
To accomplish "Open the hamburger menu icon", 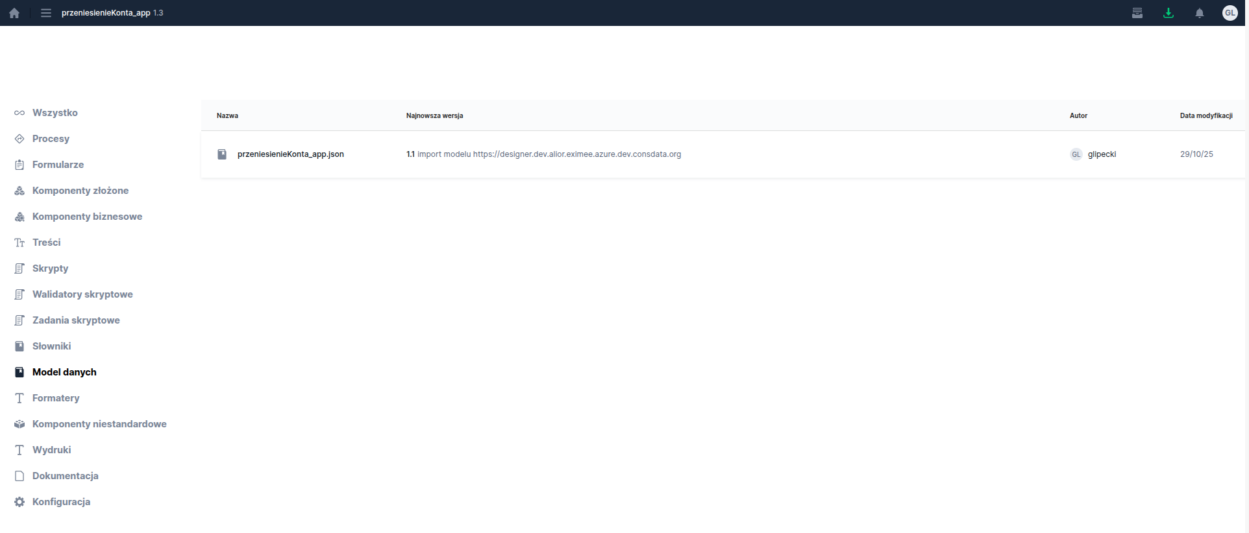I will pyautogui.click(x=45, y=13).
